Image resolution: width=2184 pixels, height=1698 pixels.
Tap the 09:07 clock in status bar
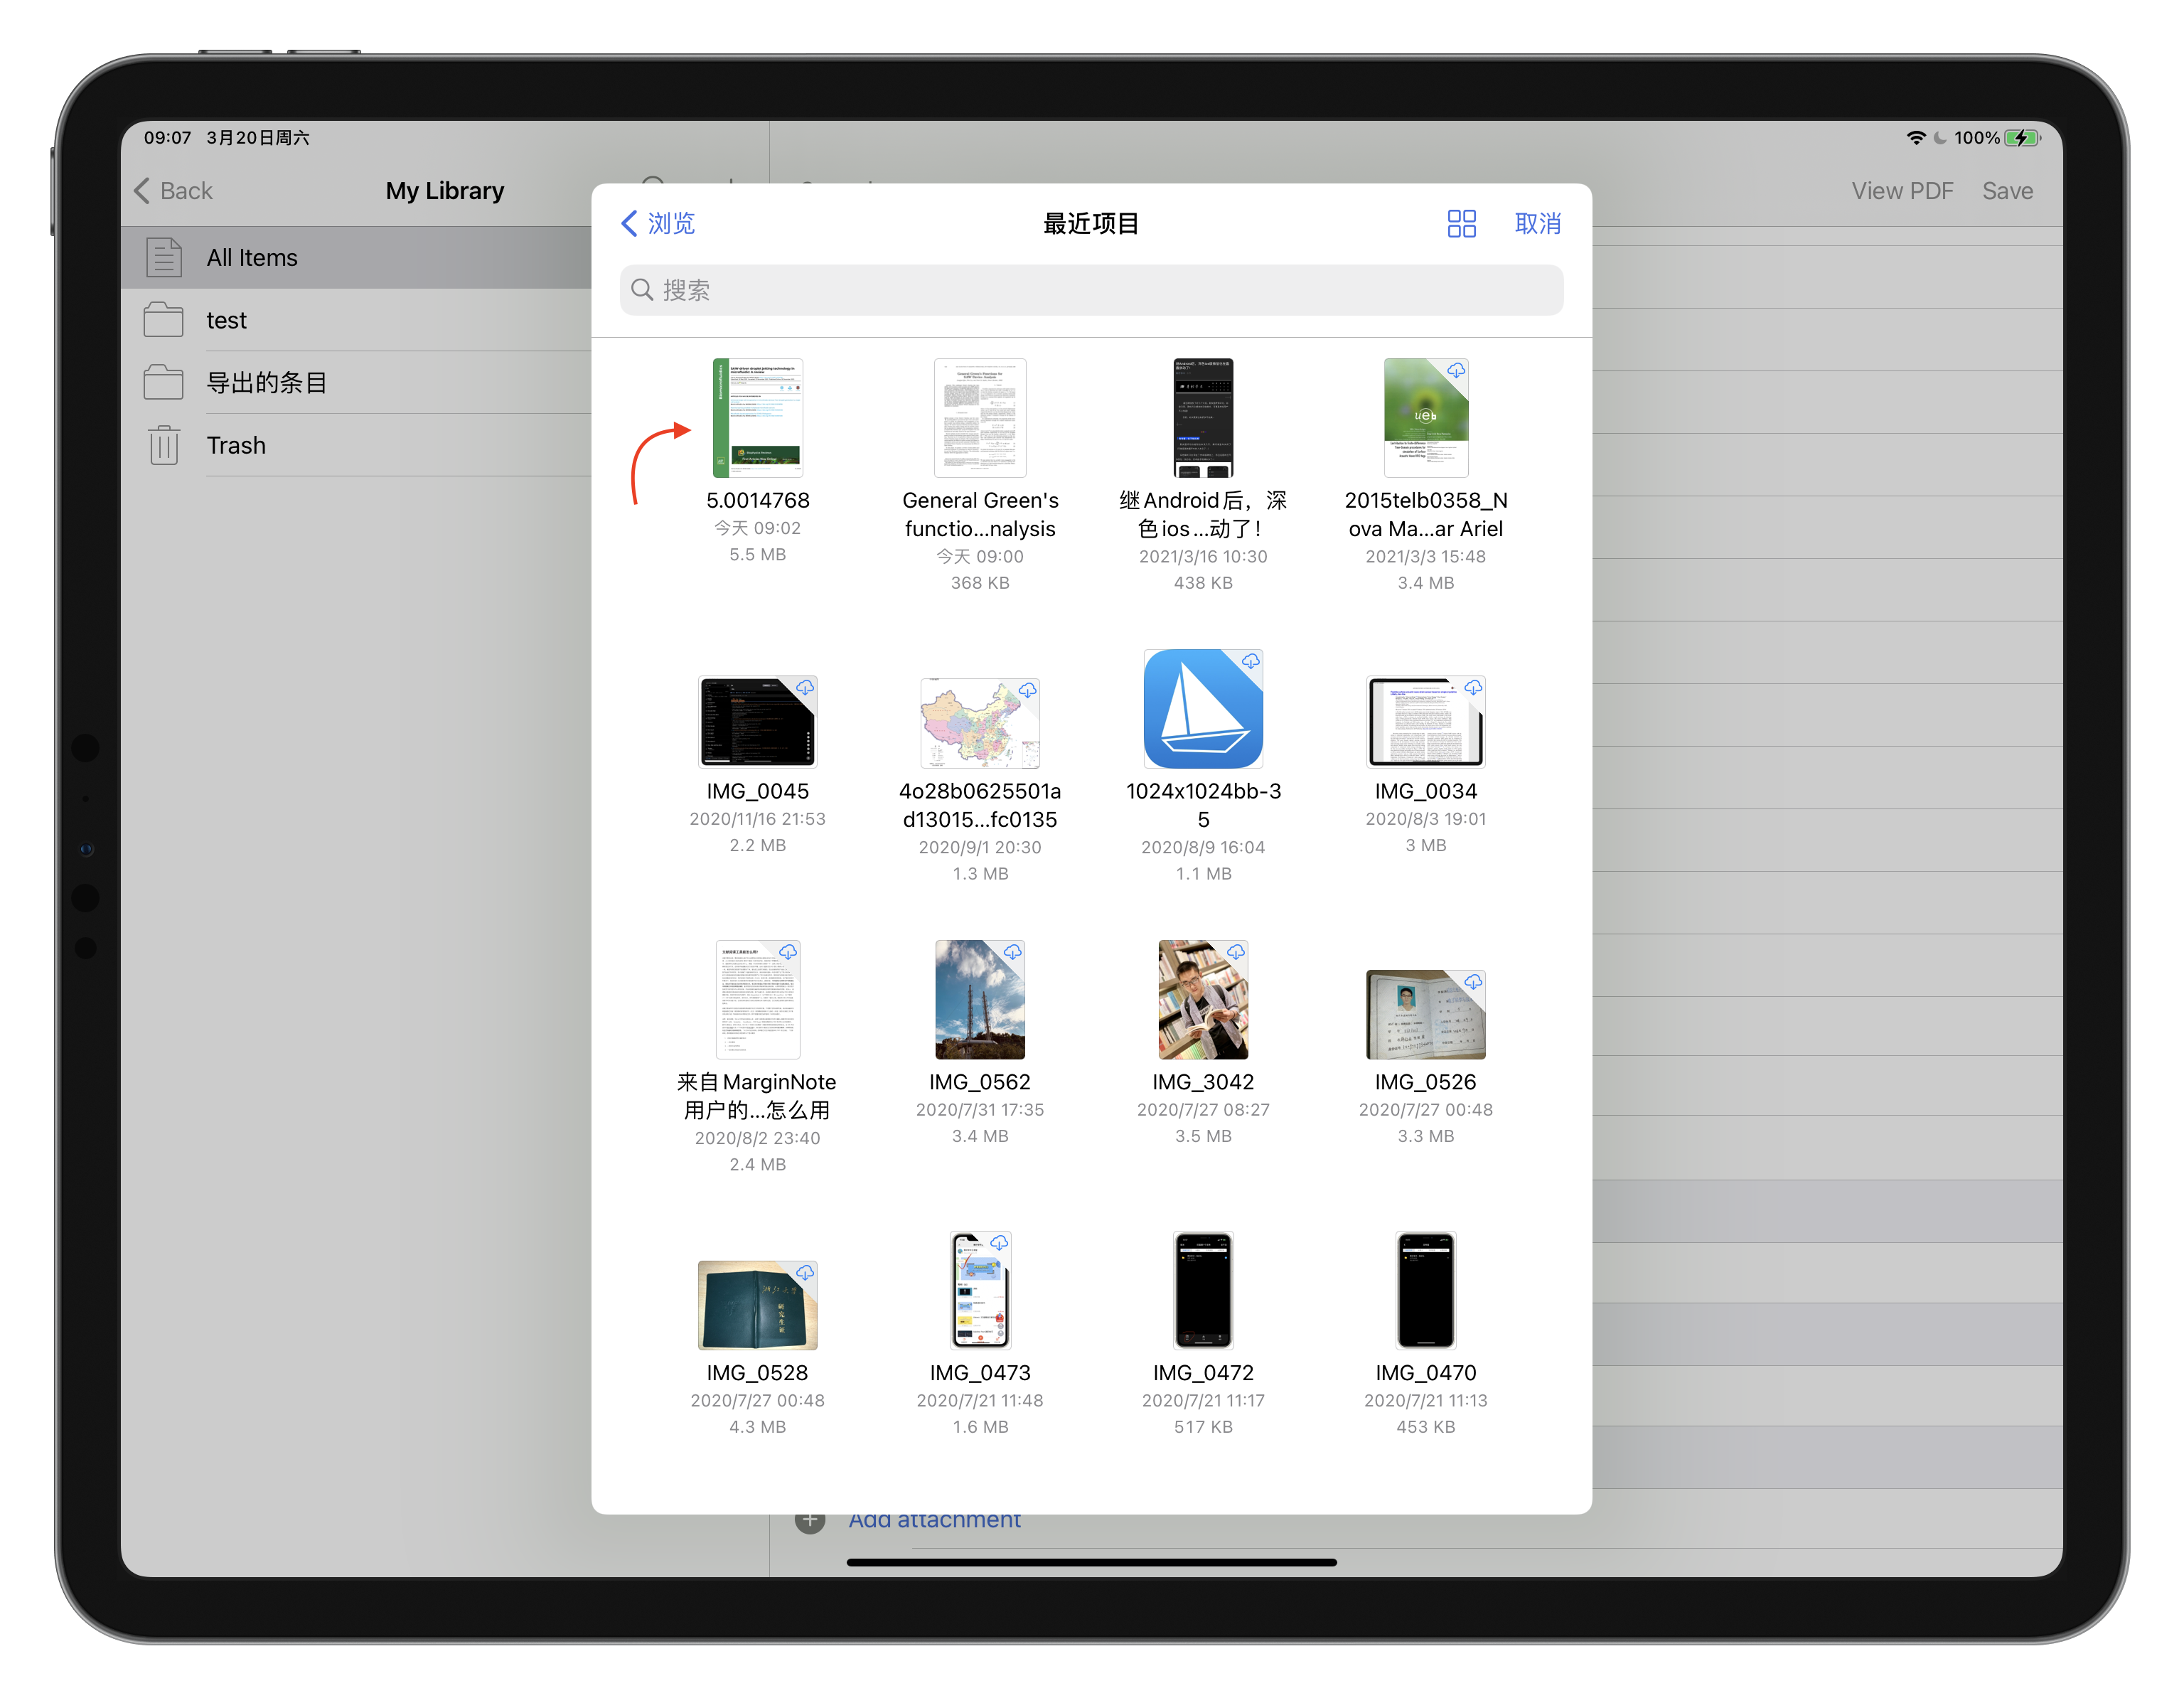pyautogui.click(x=167, y=138)
